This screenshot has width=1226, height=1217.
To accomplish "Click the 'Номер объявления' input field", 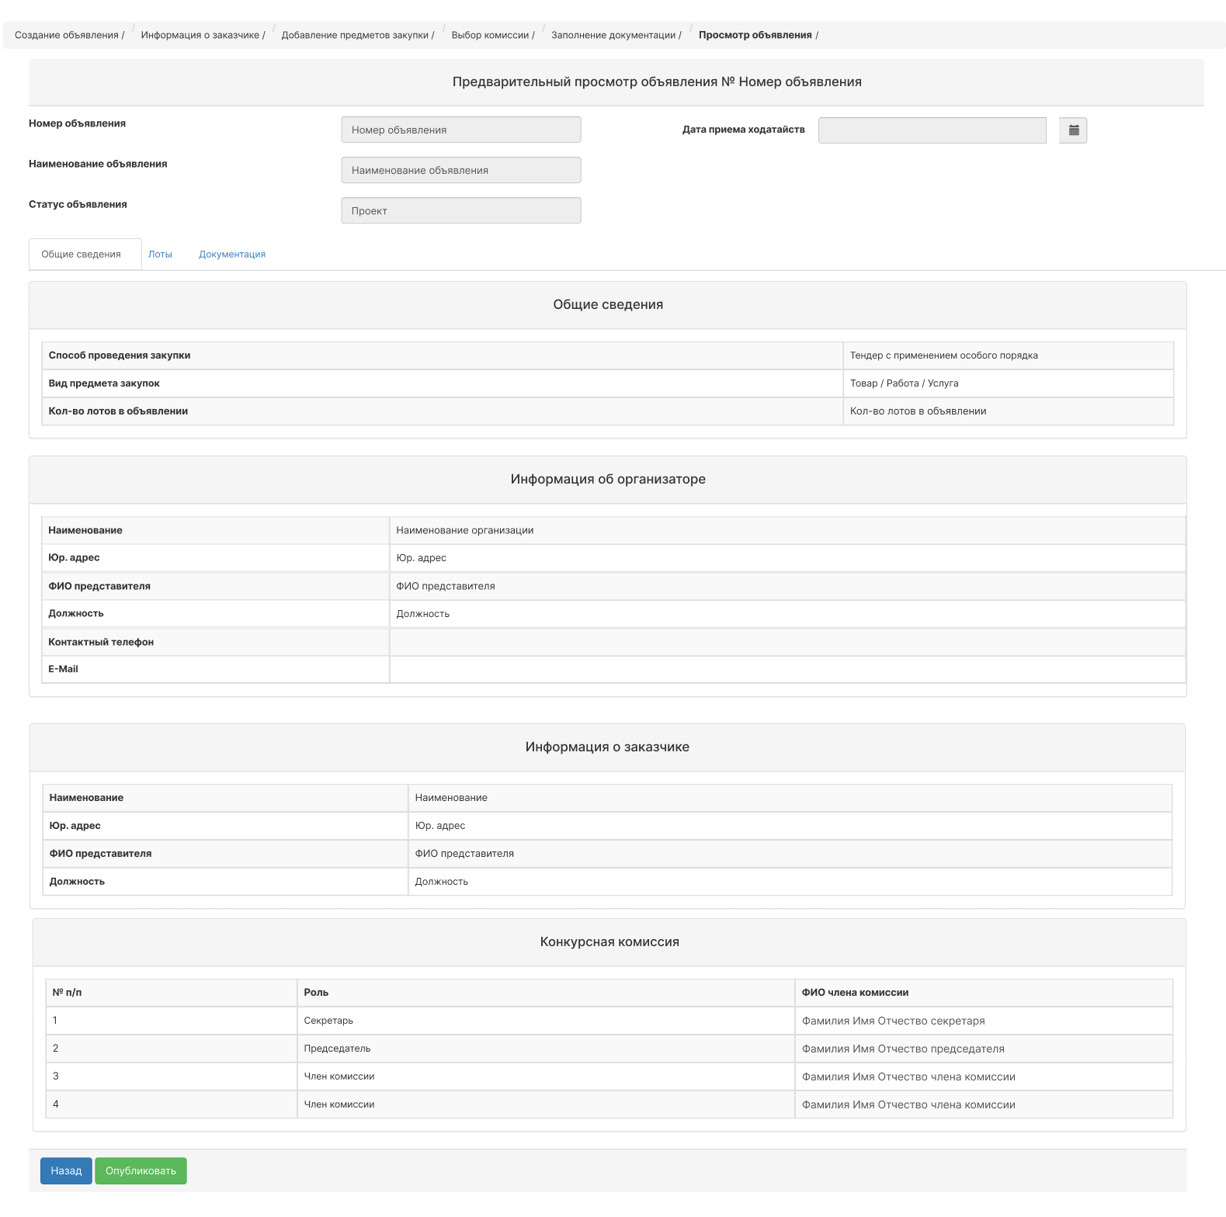I will (461, 130).
